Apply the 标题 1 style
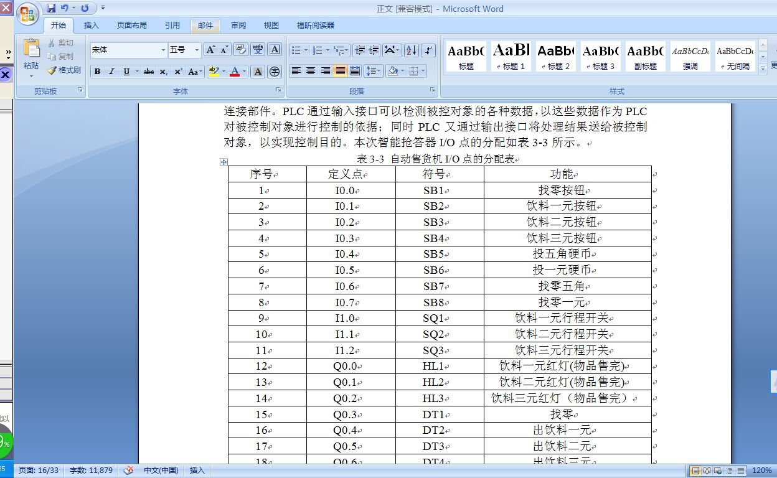Screen dimensions: 777x478 click(x=511, y=57)
